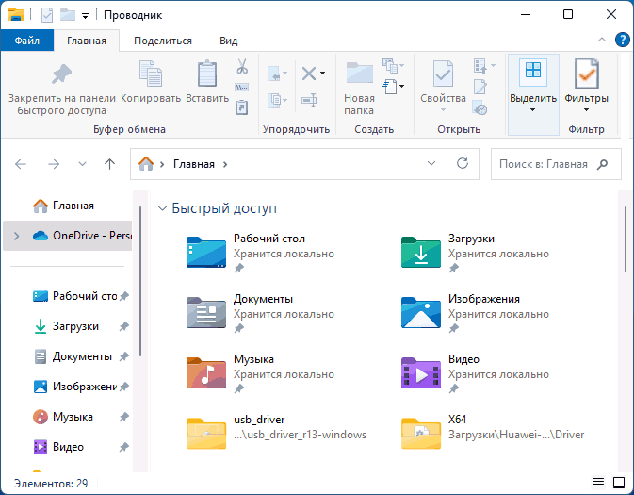The image size is (634, 495).
Task: Switch to the Поделиться tab
Action: click(163, 41)
